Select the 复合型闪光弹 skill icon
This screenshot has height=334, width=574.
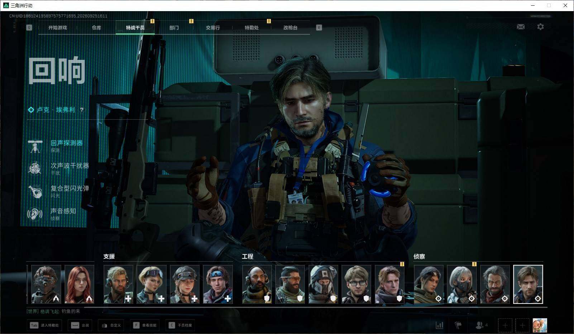coord(35,191)
